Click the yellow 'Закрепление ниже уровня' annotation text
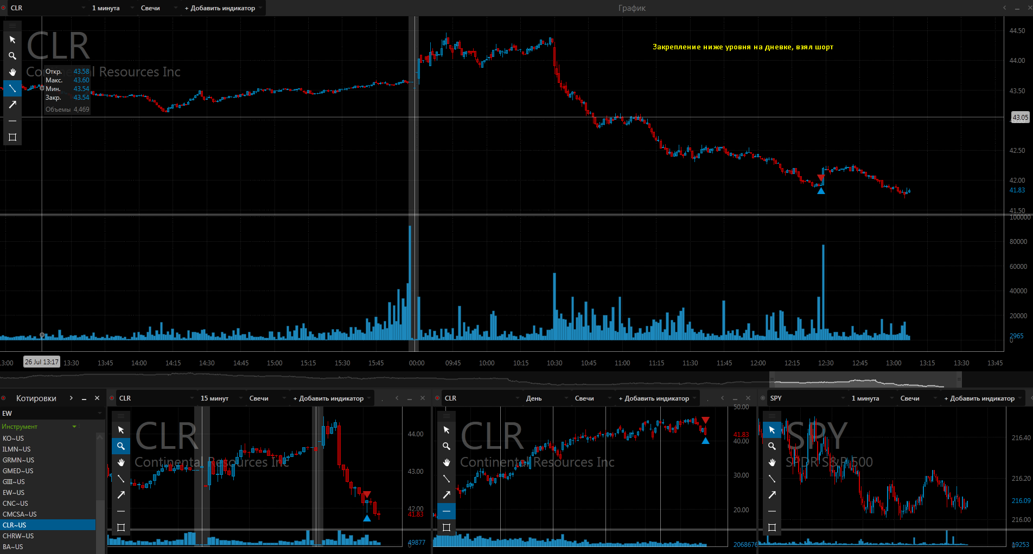The image size is (1033, 554). tap(743, 47)
